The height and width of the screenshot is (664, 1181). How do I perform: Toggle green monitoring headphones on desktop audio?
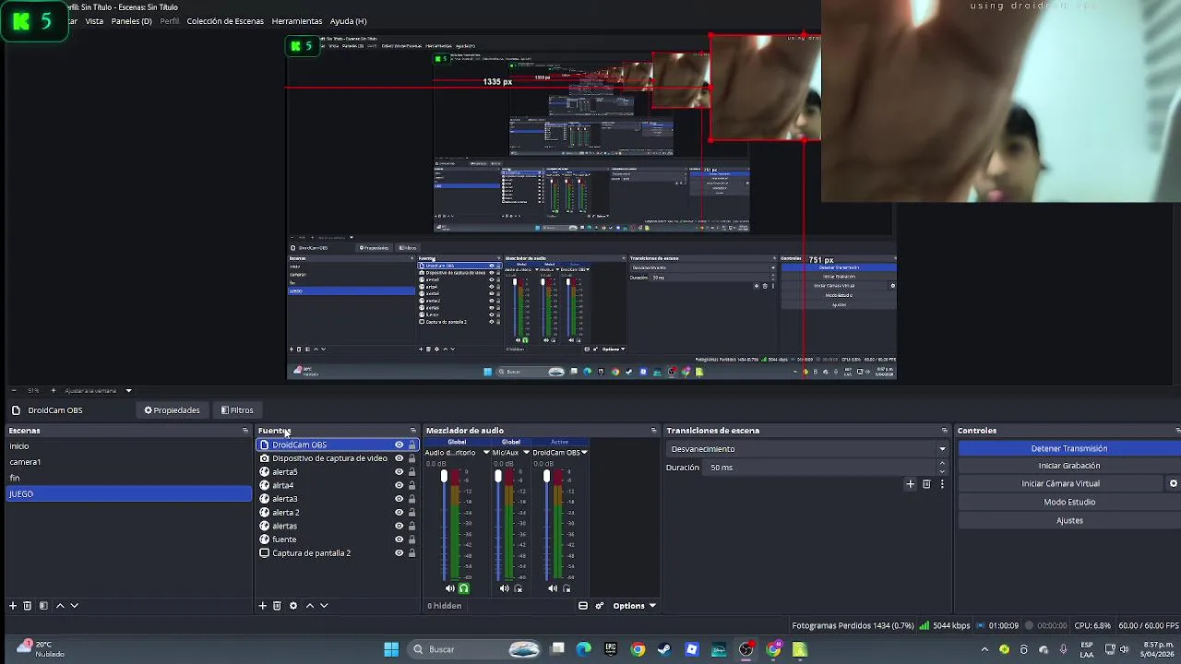click(463, 588)
